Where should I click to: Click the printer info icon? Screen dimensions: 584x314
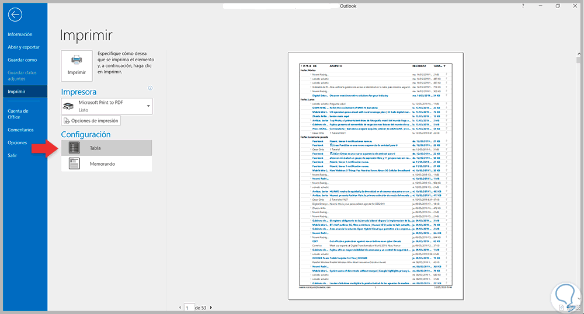point(150,88)
